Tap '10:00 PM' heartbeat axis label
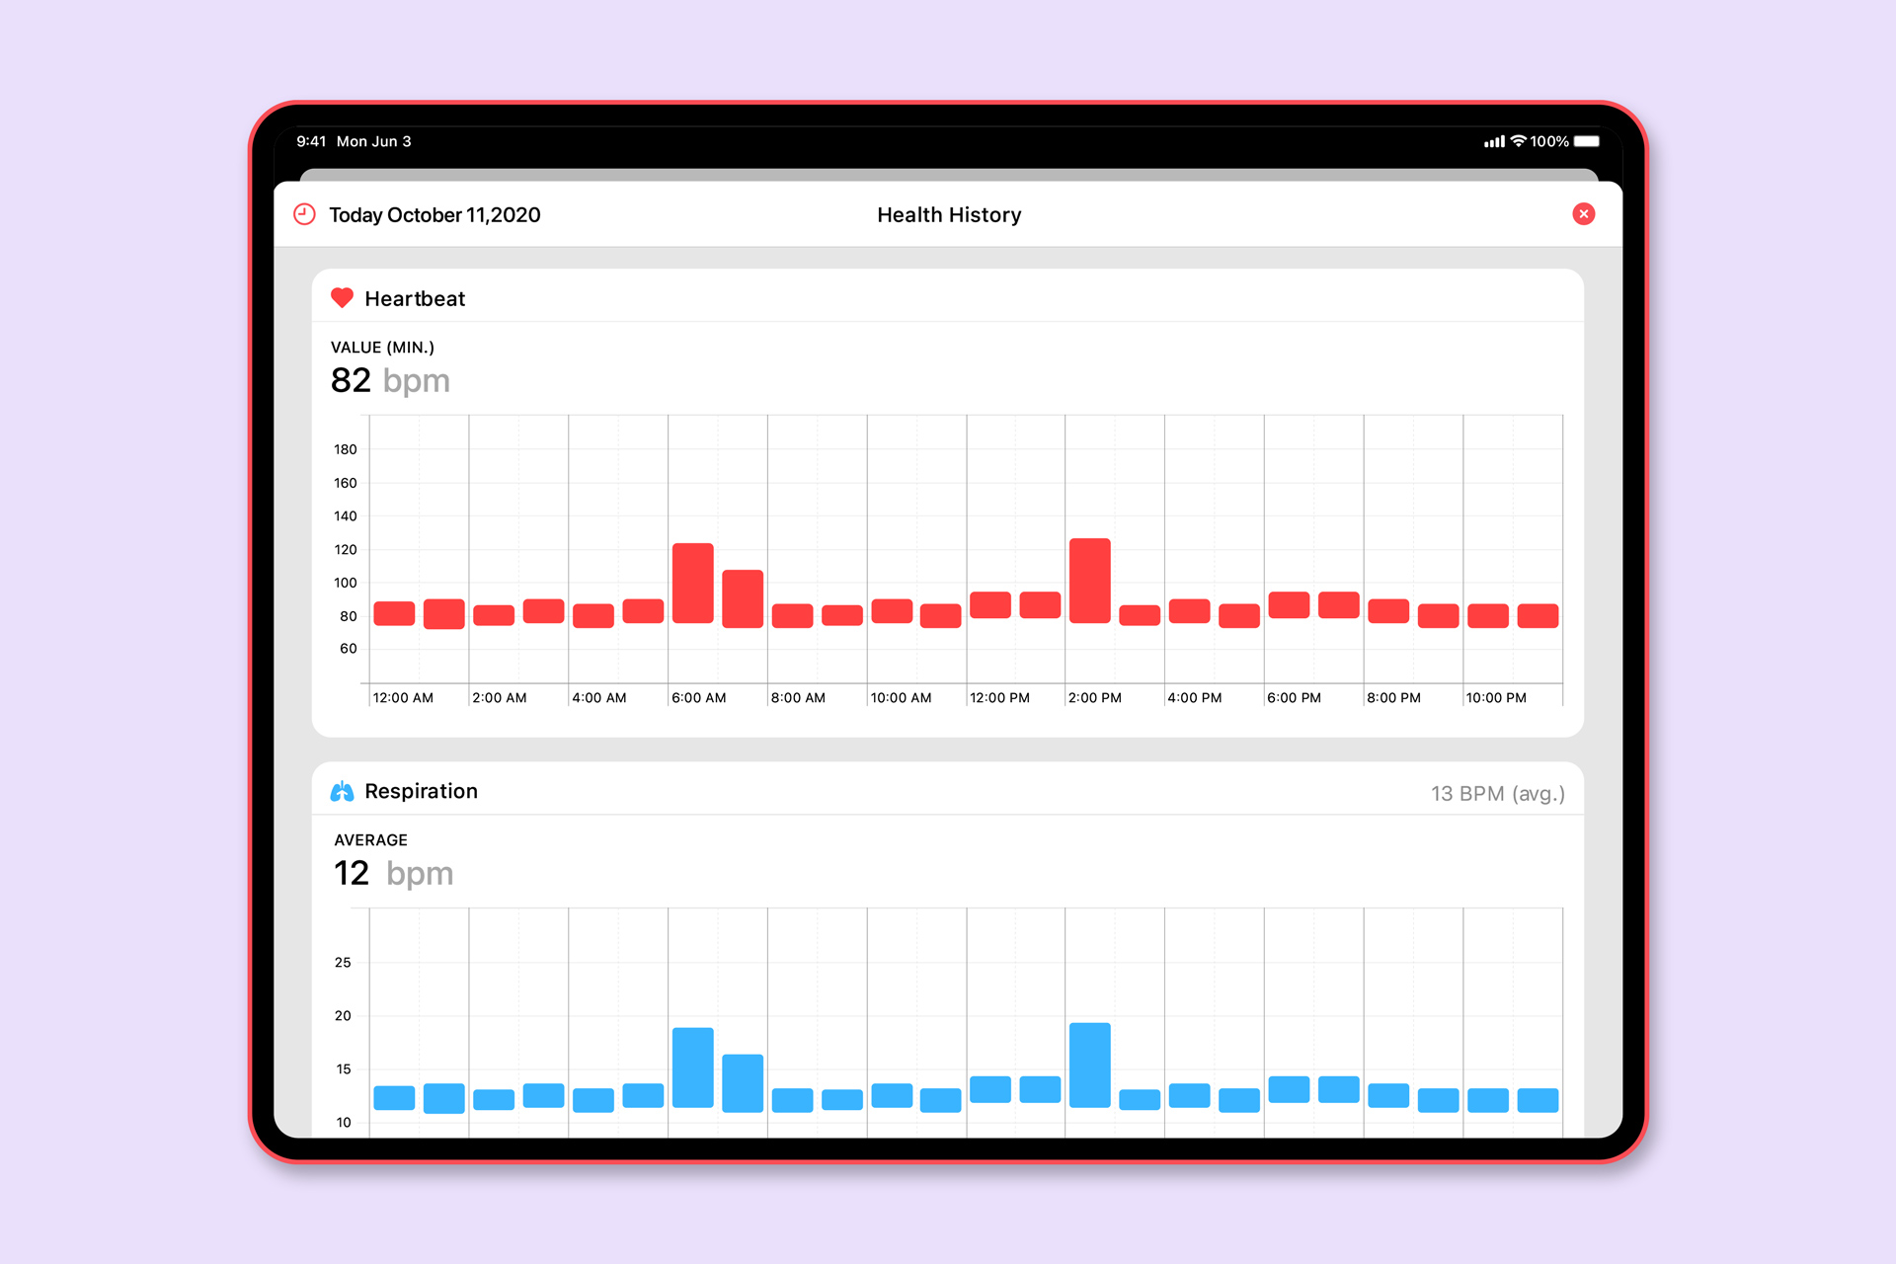Screen dimensions: 1896x1264 click(1496, 698)
